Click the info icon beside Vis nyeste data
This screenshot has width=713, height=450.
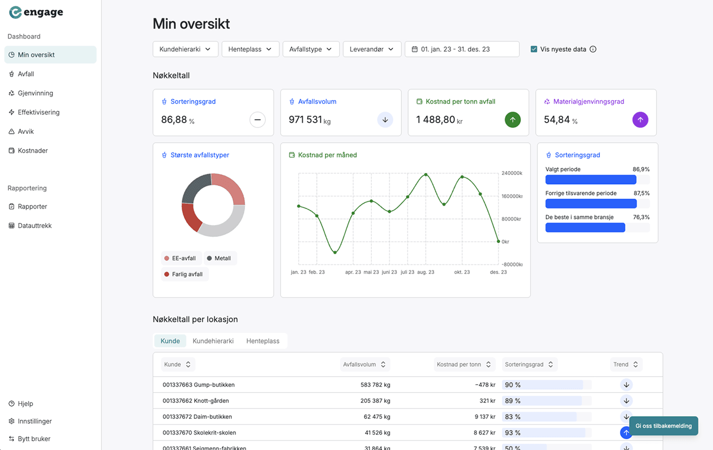pos(593,49)
